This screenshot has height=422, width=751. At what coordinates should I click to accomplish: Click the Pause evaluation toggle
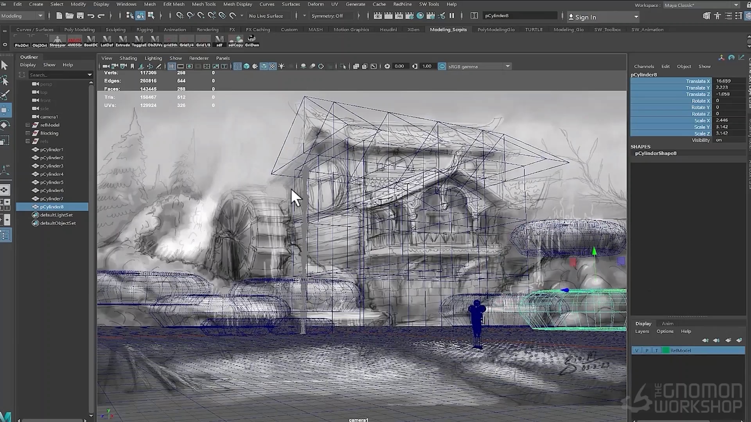point(452,16)
